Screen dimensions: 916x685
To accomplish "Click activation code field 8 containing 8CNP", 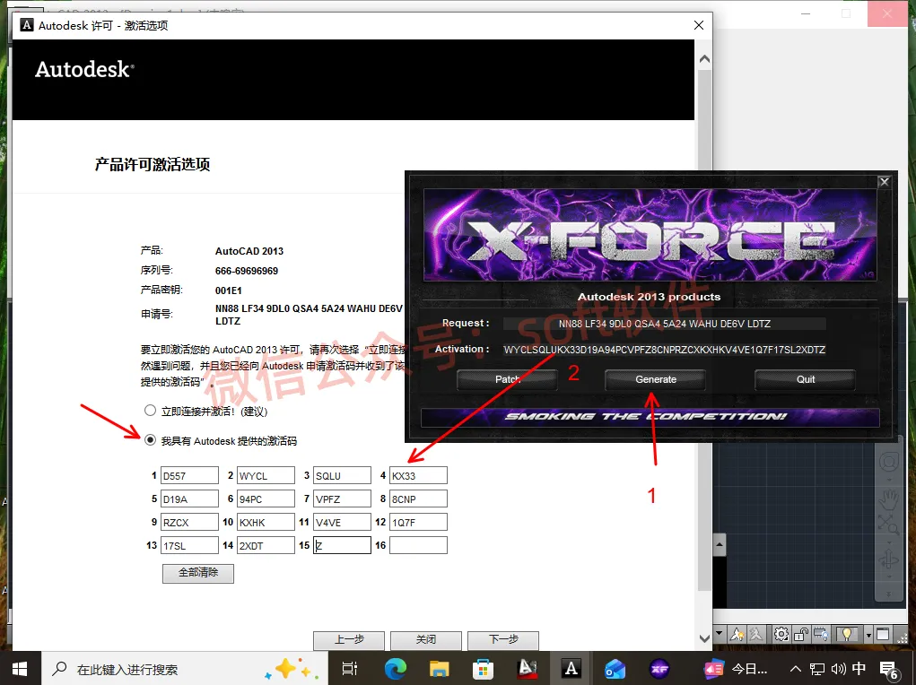I will click(x=418, y=499).
